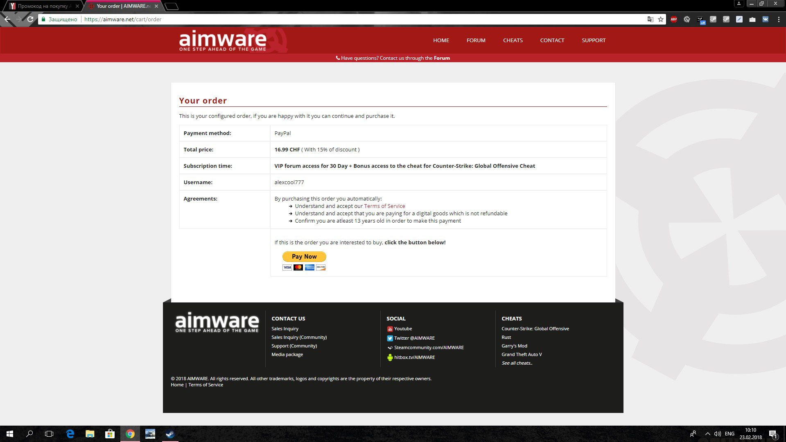Click the green secure lock icon
The height and width of the screenshot is (442, 786).
pos(43,19)
